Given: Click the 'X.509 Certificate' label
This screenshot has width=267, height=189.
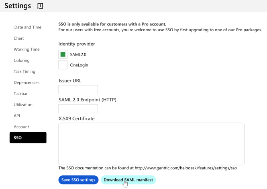Looking at the screenshot, I should 77,119.
